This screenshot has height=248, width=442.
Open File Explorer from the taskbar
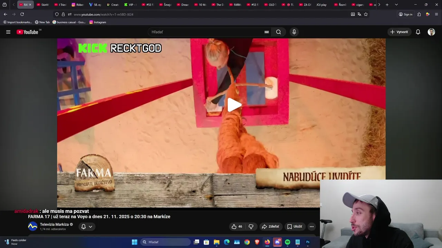[x=217, y=242]
